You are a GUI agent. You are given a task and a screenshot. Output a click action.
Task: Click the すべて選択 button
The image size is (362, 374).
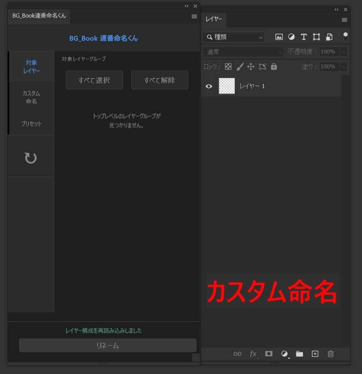94,80
